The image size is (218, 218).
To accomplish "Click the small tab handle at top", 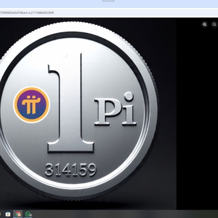I will click(x=108, y=1).
